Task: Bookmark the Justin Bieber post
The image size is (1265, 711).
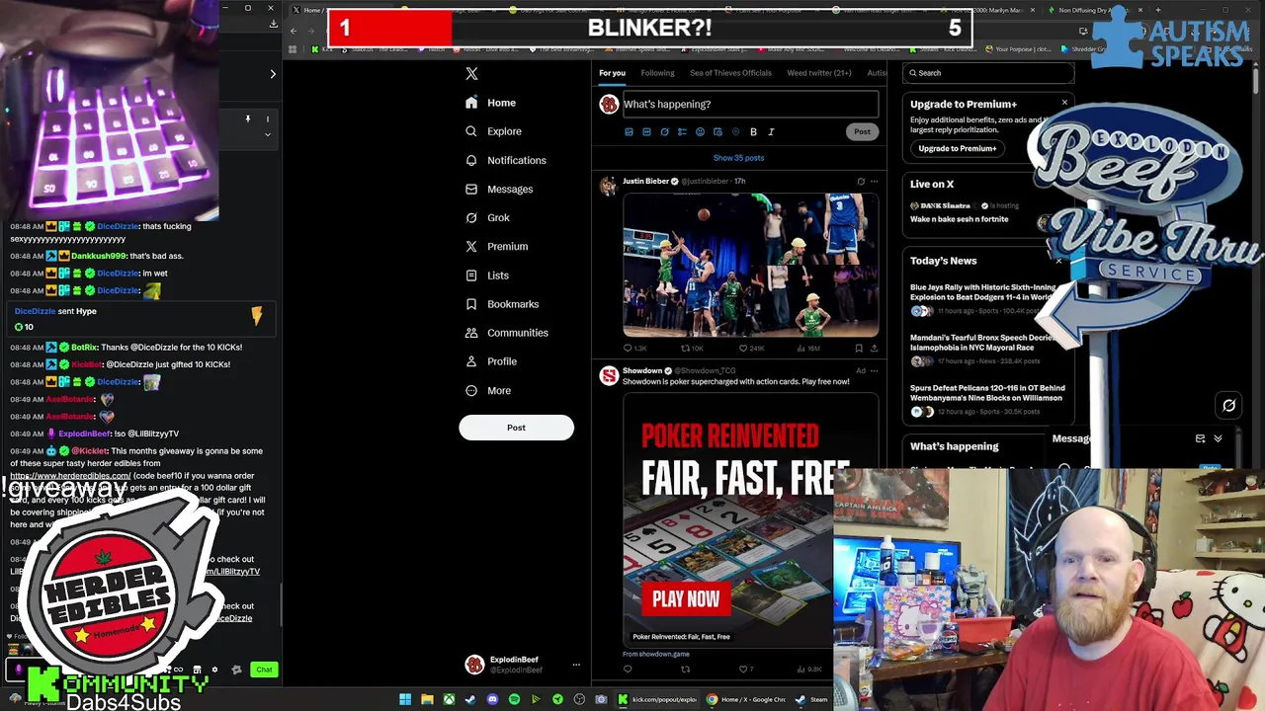Action: [858, 348]
